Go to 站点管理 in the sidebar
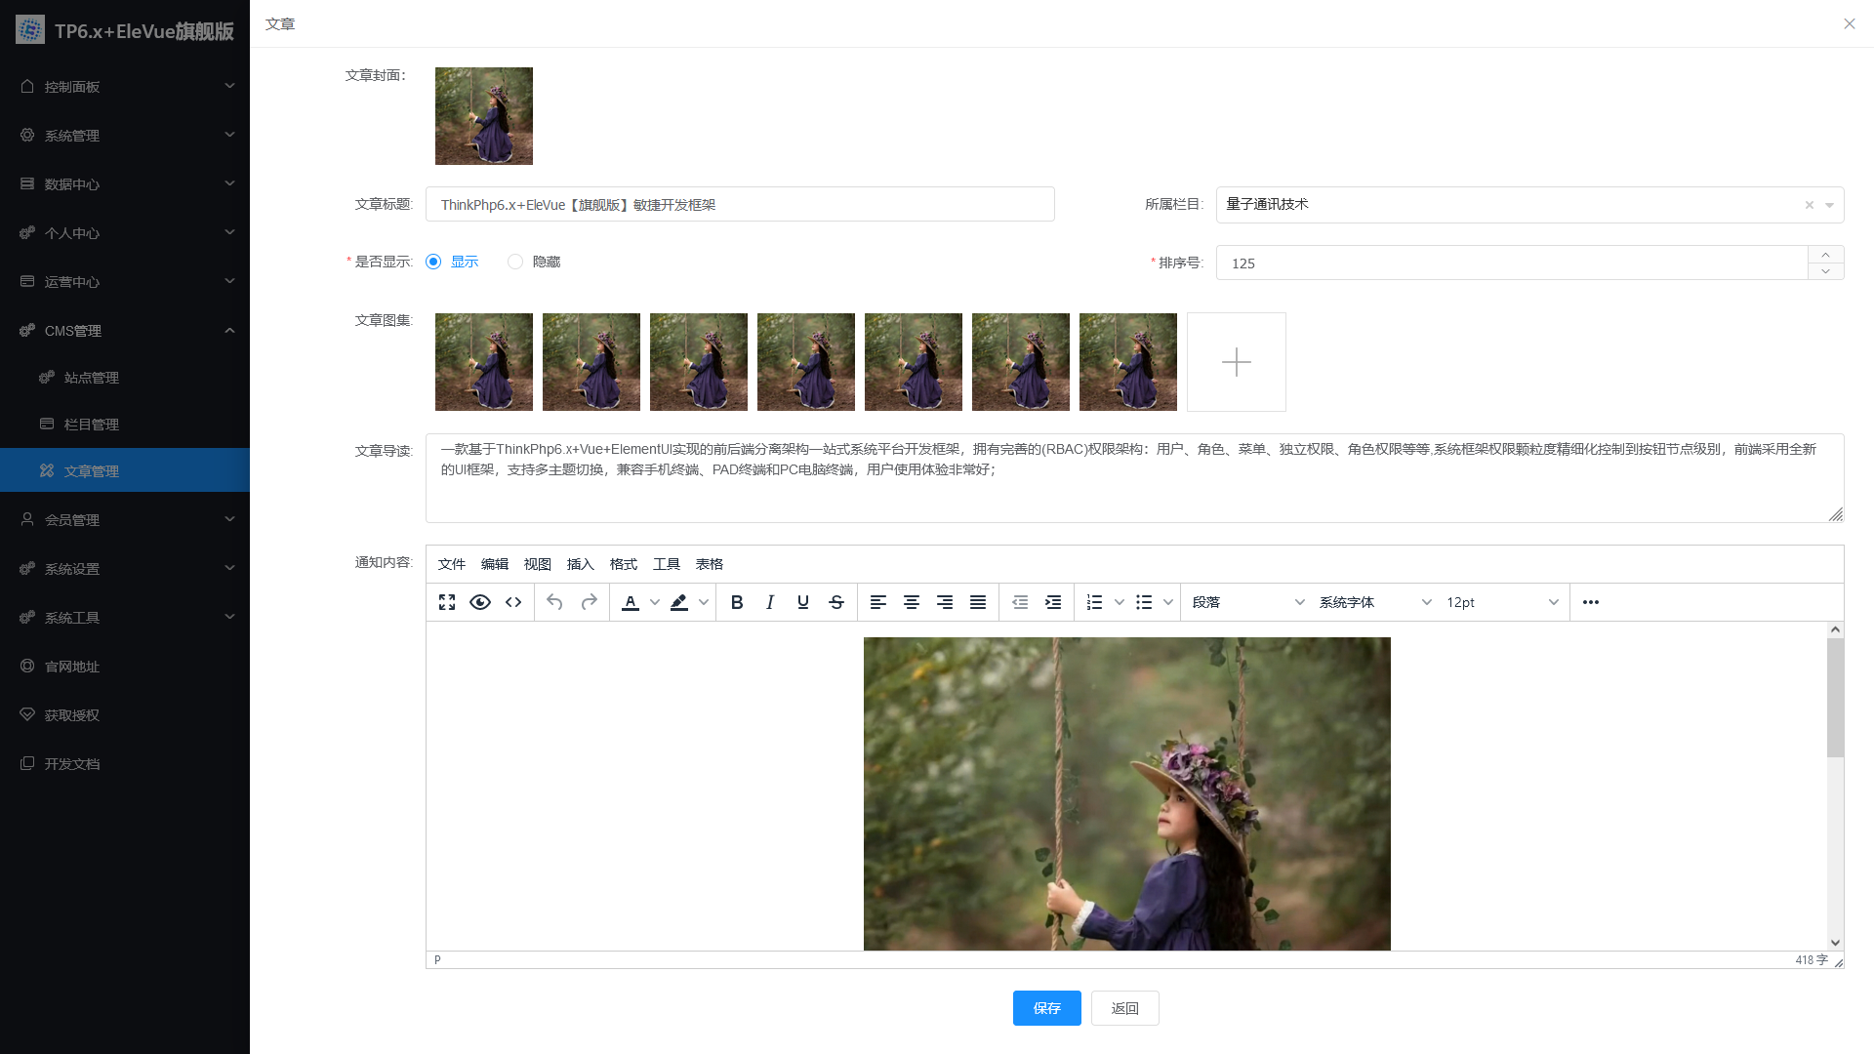Screen dimensions: 1874x1054 [125, 378]
